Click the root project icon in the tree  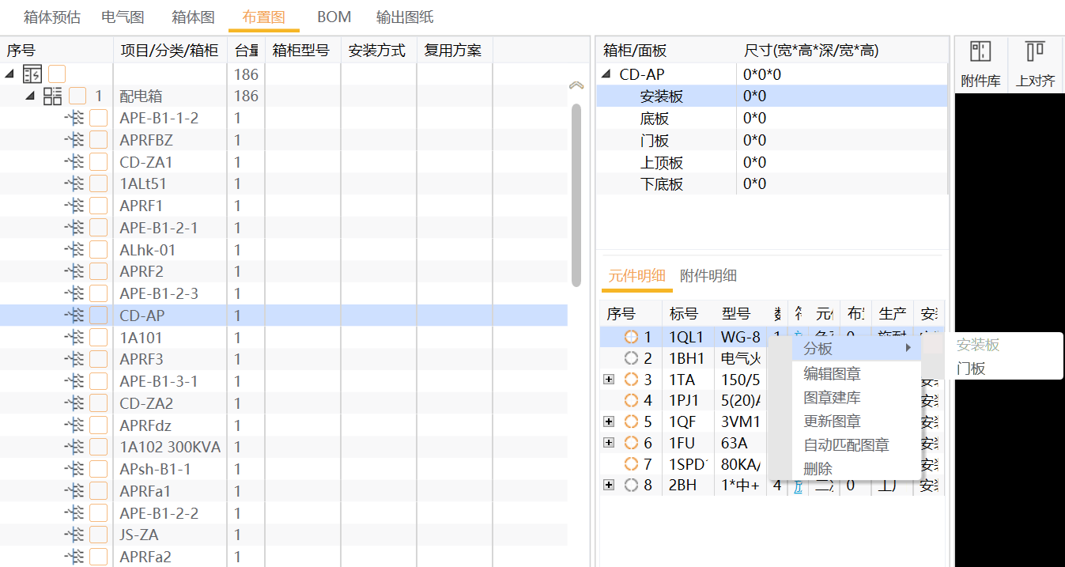32,74
